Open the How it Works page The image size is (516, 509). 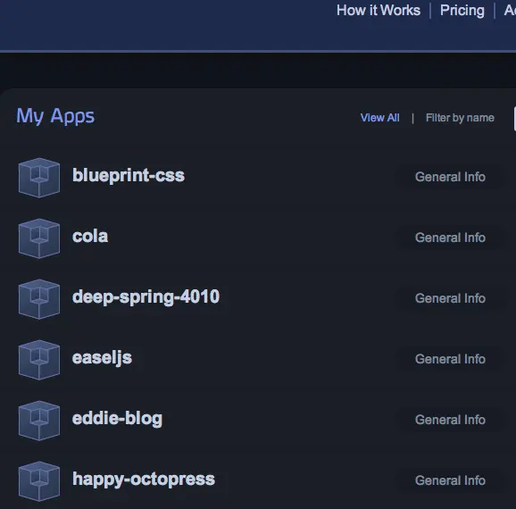[x=379, y=11]
